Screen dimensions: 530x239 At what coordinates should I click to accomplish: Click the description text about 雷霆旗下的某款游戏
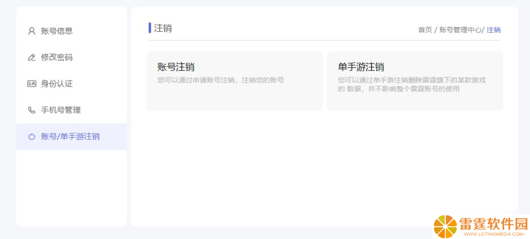412,85
